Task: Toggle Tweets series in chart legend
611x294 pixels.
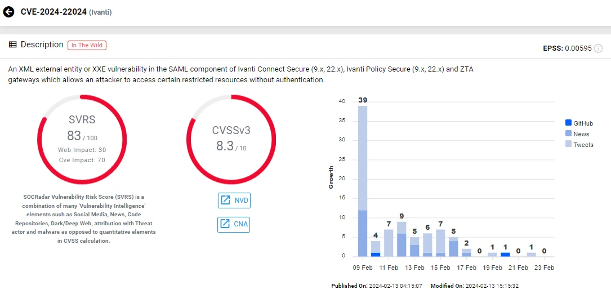Action: coord(579,145)
